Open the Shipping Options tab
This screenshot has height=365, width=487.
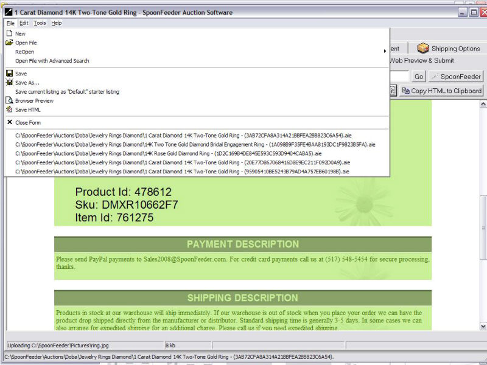[x=449, y=49]
